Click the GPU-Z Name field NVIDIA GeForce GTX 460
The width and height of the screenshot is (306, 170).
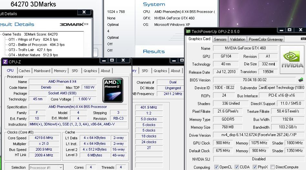245,48
